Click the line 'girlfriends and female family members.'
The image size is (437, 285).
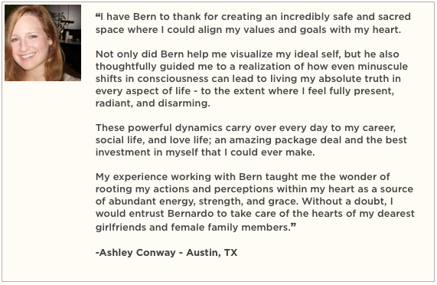[194, 228]
